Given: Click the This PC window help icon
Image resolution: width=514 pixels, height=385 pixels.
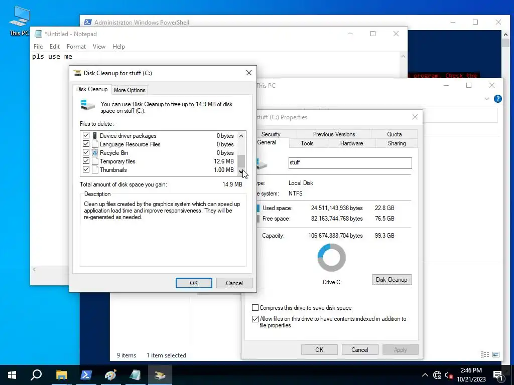Looking at the screenshot, I should coord(497,99).
